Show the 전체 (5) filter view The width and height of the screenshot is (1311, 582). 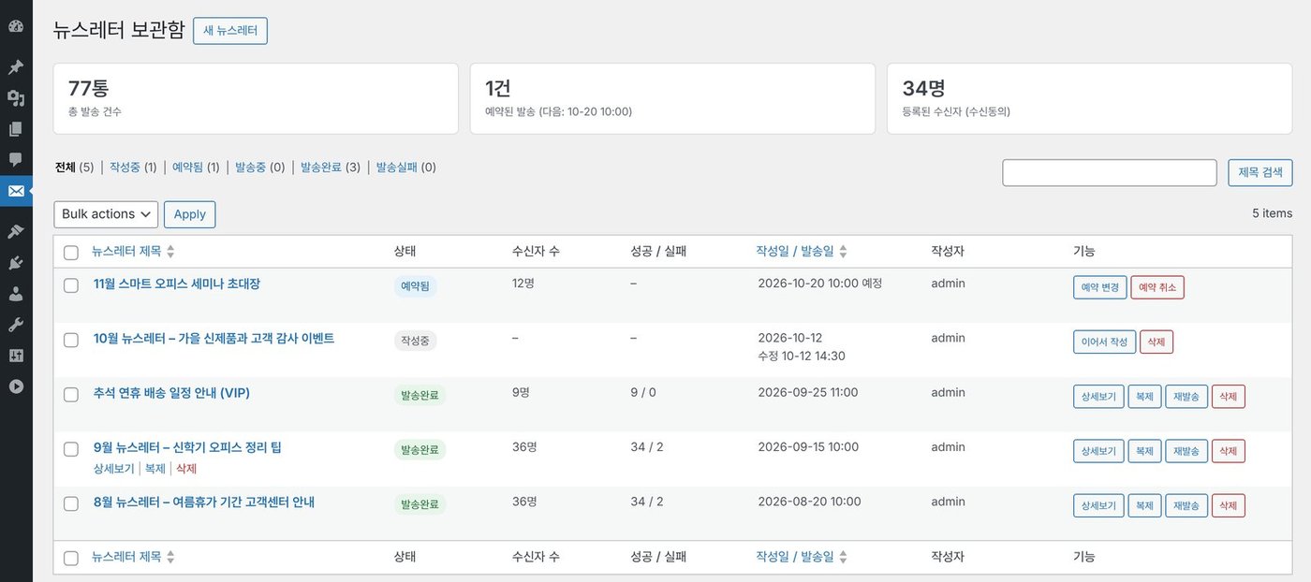coord(75,167)
